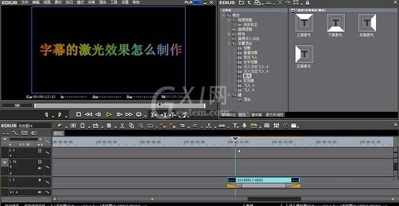The image size is (399, 206).
Task: Open voice-over with the microphone icon
Action: pos(244,126)
